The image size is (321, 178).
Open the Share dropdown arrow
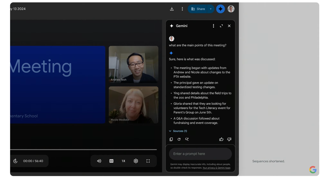pos(211,9)
